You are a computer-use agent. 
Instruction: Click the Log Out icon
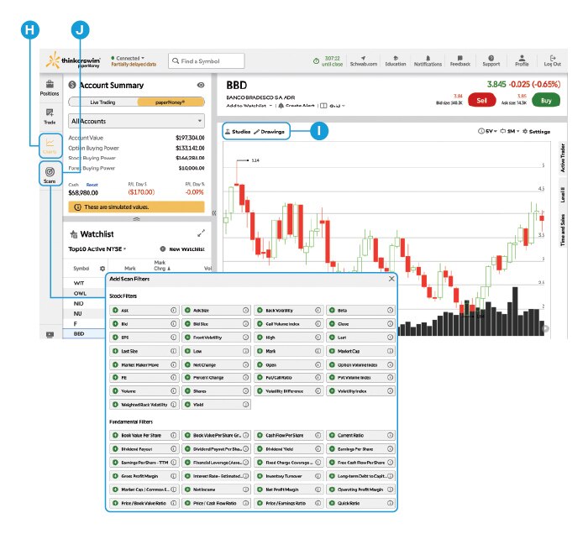pyautogui.click(x=553, y=58)
